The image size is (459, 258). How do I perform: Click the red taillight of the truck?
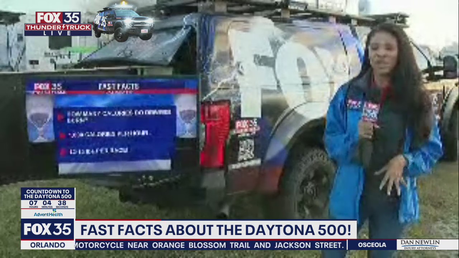click(x=215, y=134)
